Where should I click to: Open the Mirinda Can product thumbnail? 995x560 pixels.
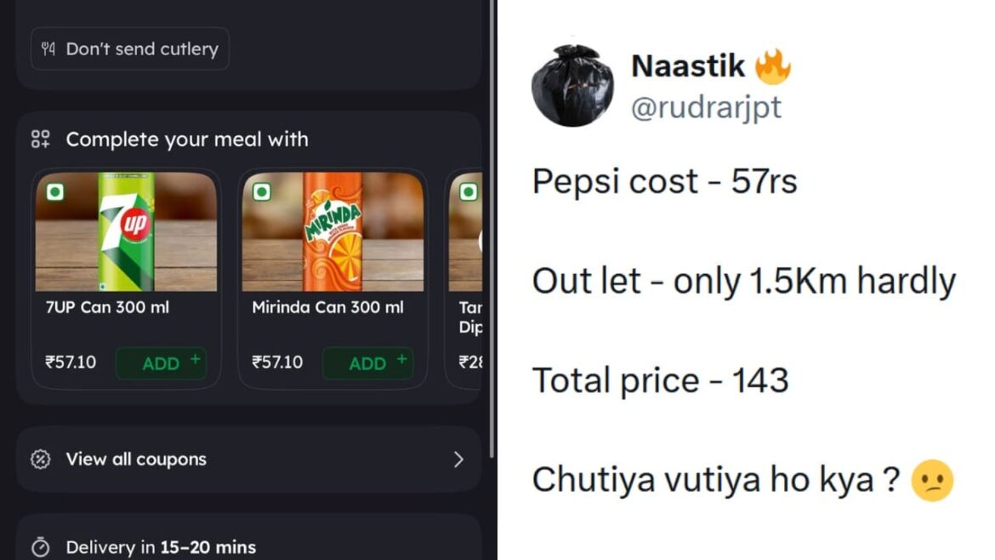[x=332, y=230]
